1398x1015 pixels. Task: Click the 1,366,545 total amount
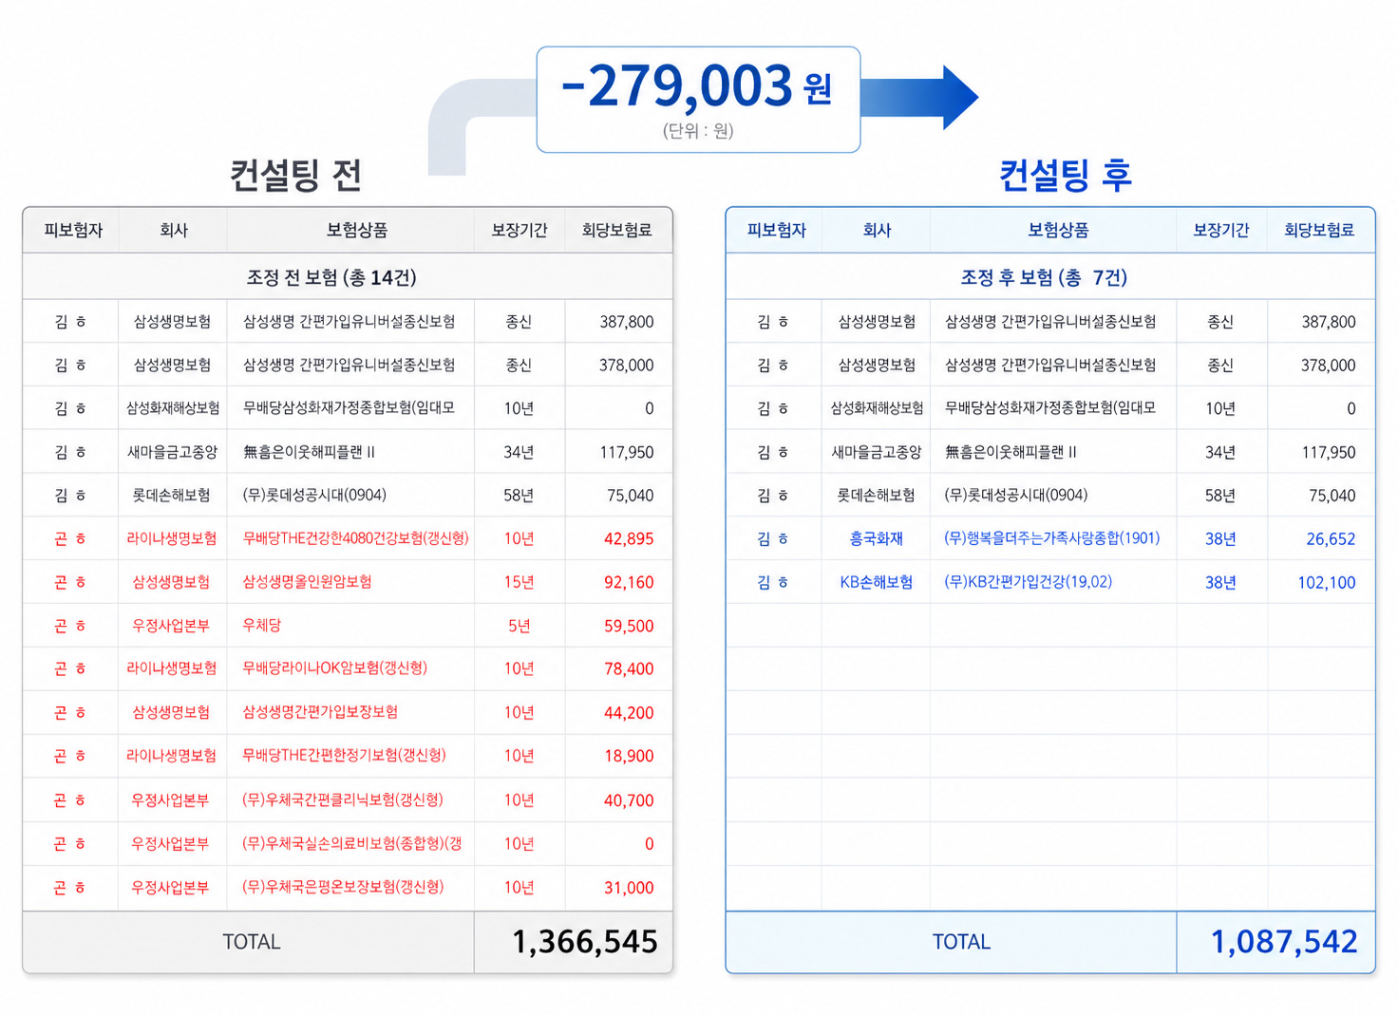(x=585, y=942)
